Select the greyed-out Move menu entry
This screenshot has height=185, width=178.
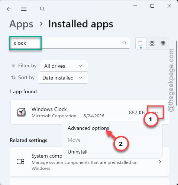point(74,140)
